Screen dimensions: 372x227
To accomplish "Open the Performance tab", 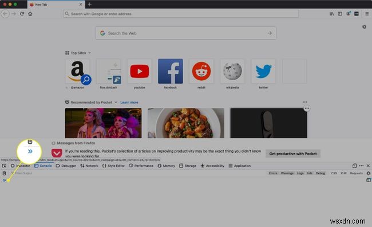I will [141, 166].
